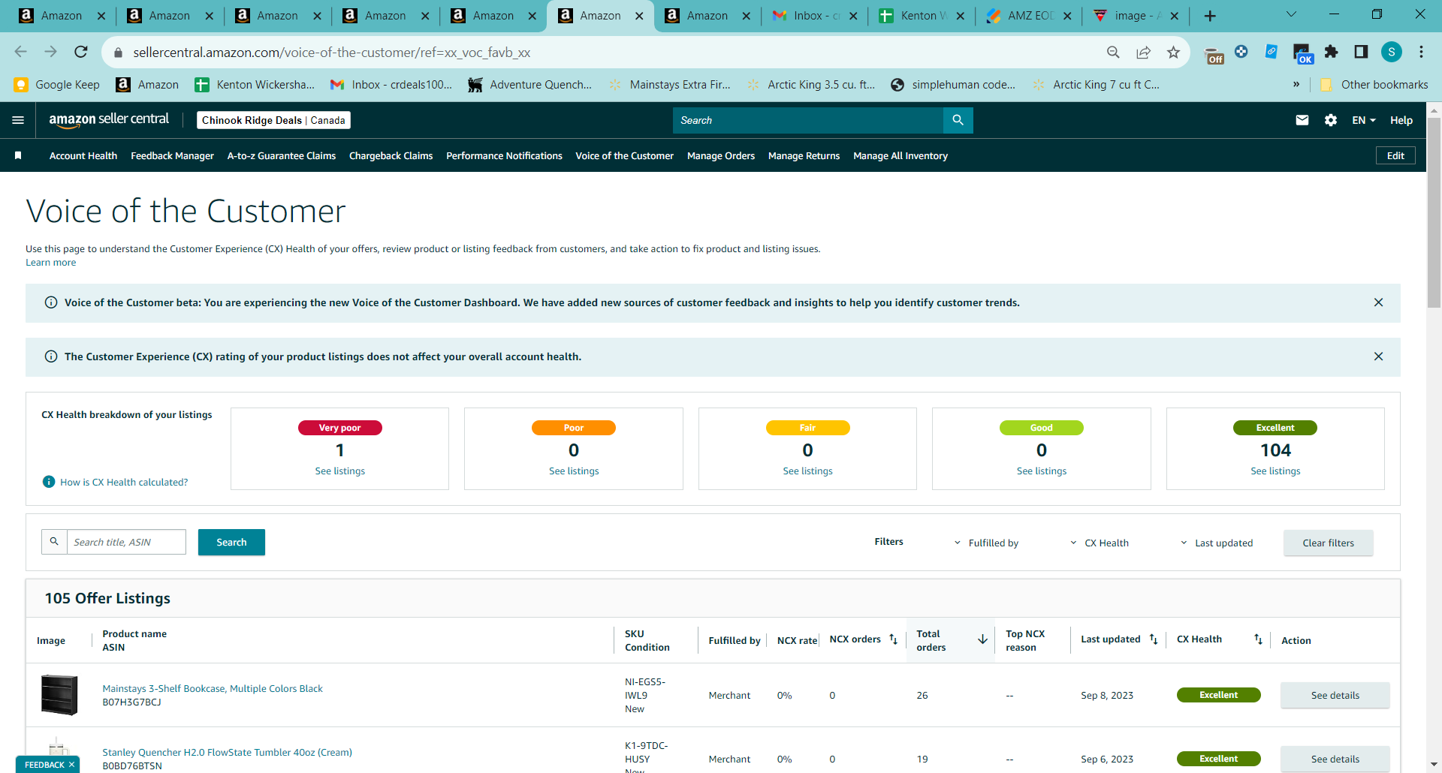Dismiss the CX rating account health banner
Image resolution: width=1442 pixels, height=773 pixels.
point(1378,356)
